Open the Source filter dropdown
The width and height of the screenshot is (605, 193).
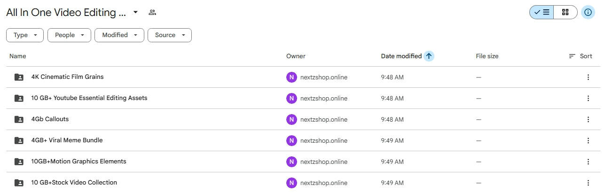click(x=169, y=35)
